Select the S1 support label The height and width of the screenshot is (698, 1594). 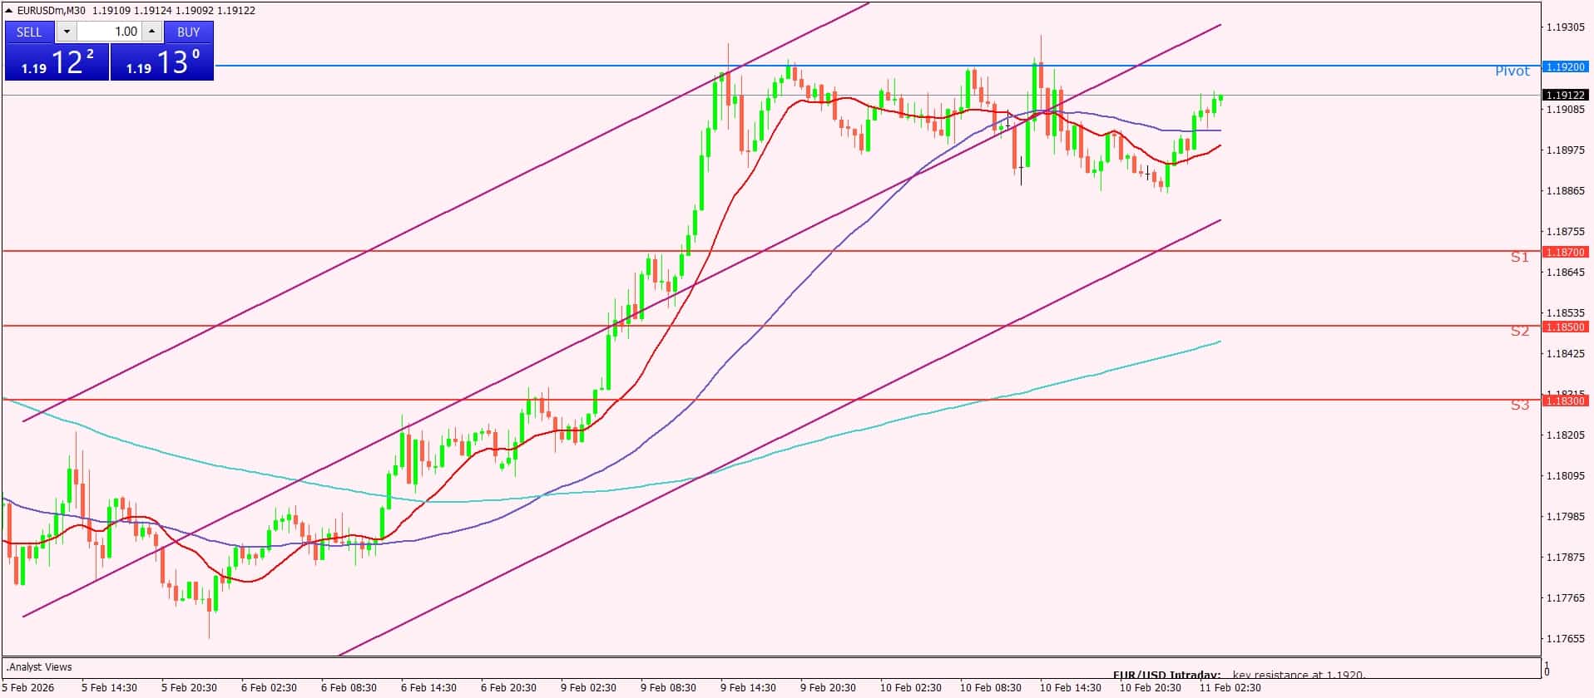[x=1520, y=258]
